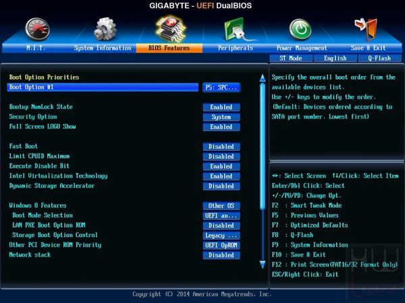Click the ST Mode button

point(291,58)
